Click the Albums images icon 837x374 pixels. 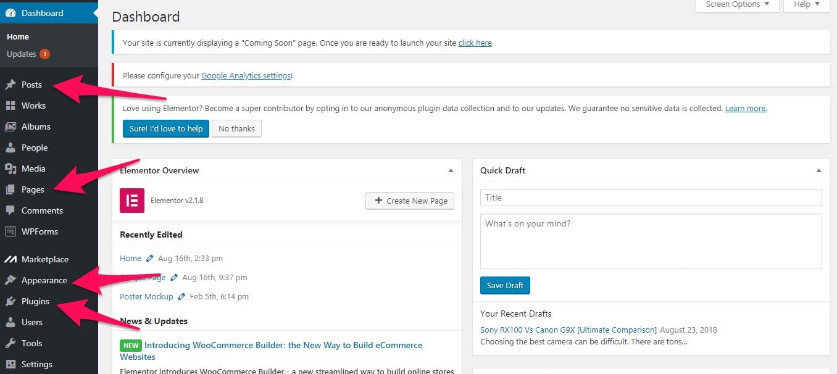tap(10, 127)
